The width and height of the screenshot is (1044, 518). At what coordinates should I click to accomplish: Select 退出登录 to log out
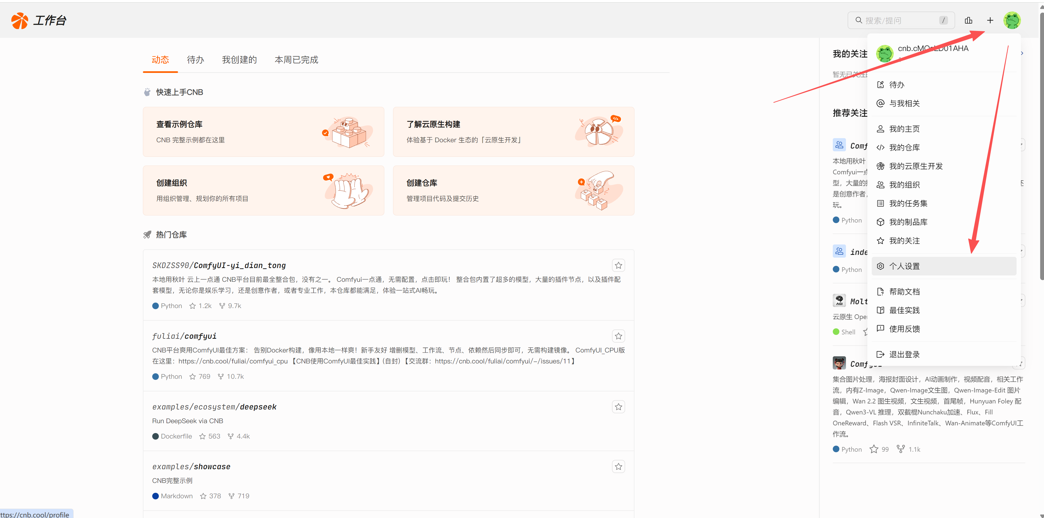point(905,354)
